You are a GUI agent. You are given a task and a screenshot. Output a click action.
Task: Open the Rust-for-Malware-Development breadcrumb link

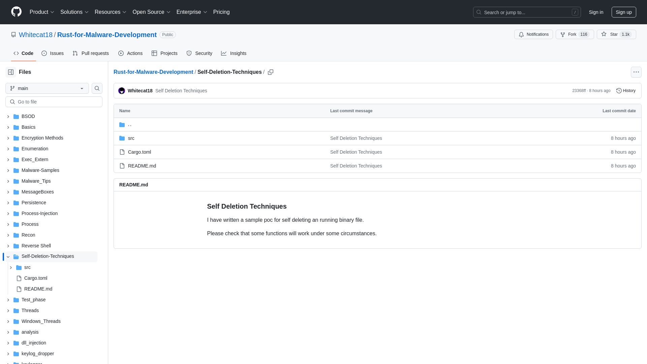[153, 72]
